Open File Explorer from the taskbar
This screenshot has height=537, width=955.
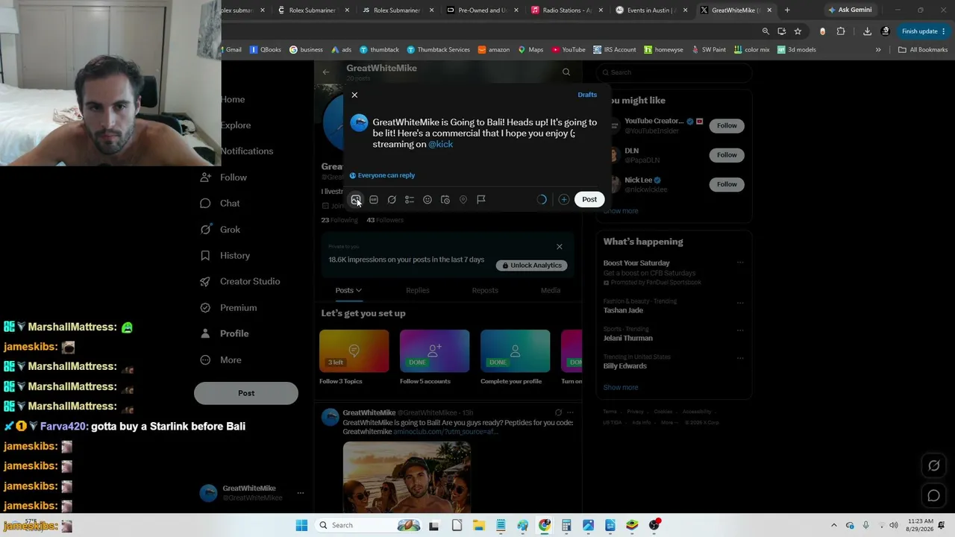point(479,525)
